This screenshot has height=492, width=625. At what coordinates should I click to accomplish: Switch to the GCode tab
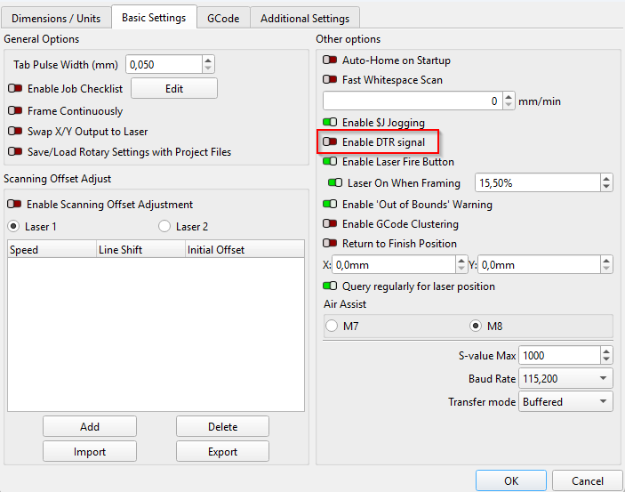pos(222,18)
